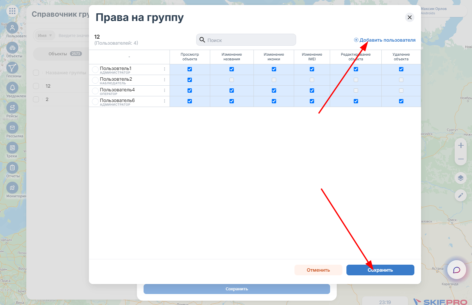Open Отчеты section in sidebar

point(12,168)
